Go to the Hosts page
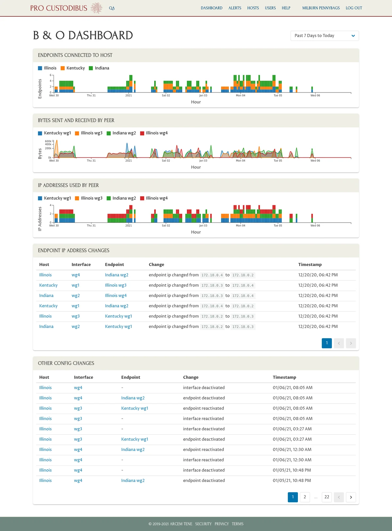 tap(253, 8)
